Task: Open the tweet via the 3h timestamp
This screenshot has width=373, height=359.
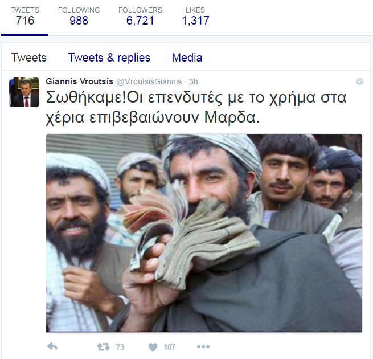Action: click(x=194, y=81)
